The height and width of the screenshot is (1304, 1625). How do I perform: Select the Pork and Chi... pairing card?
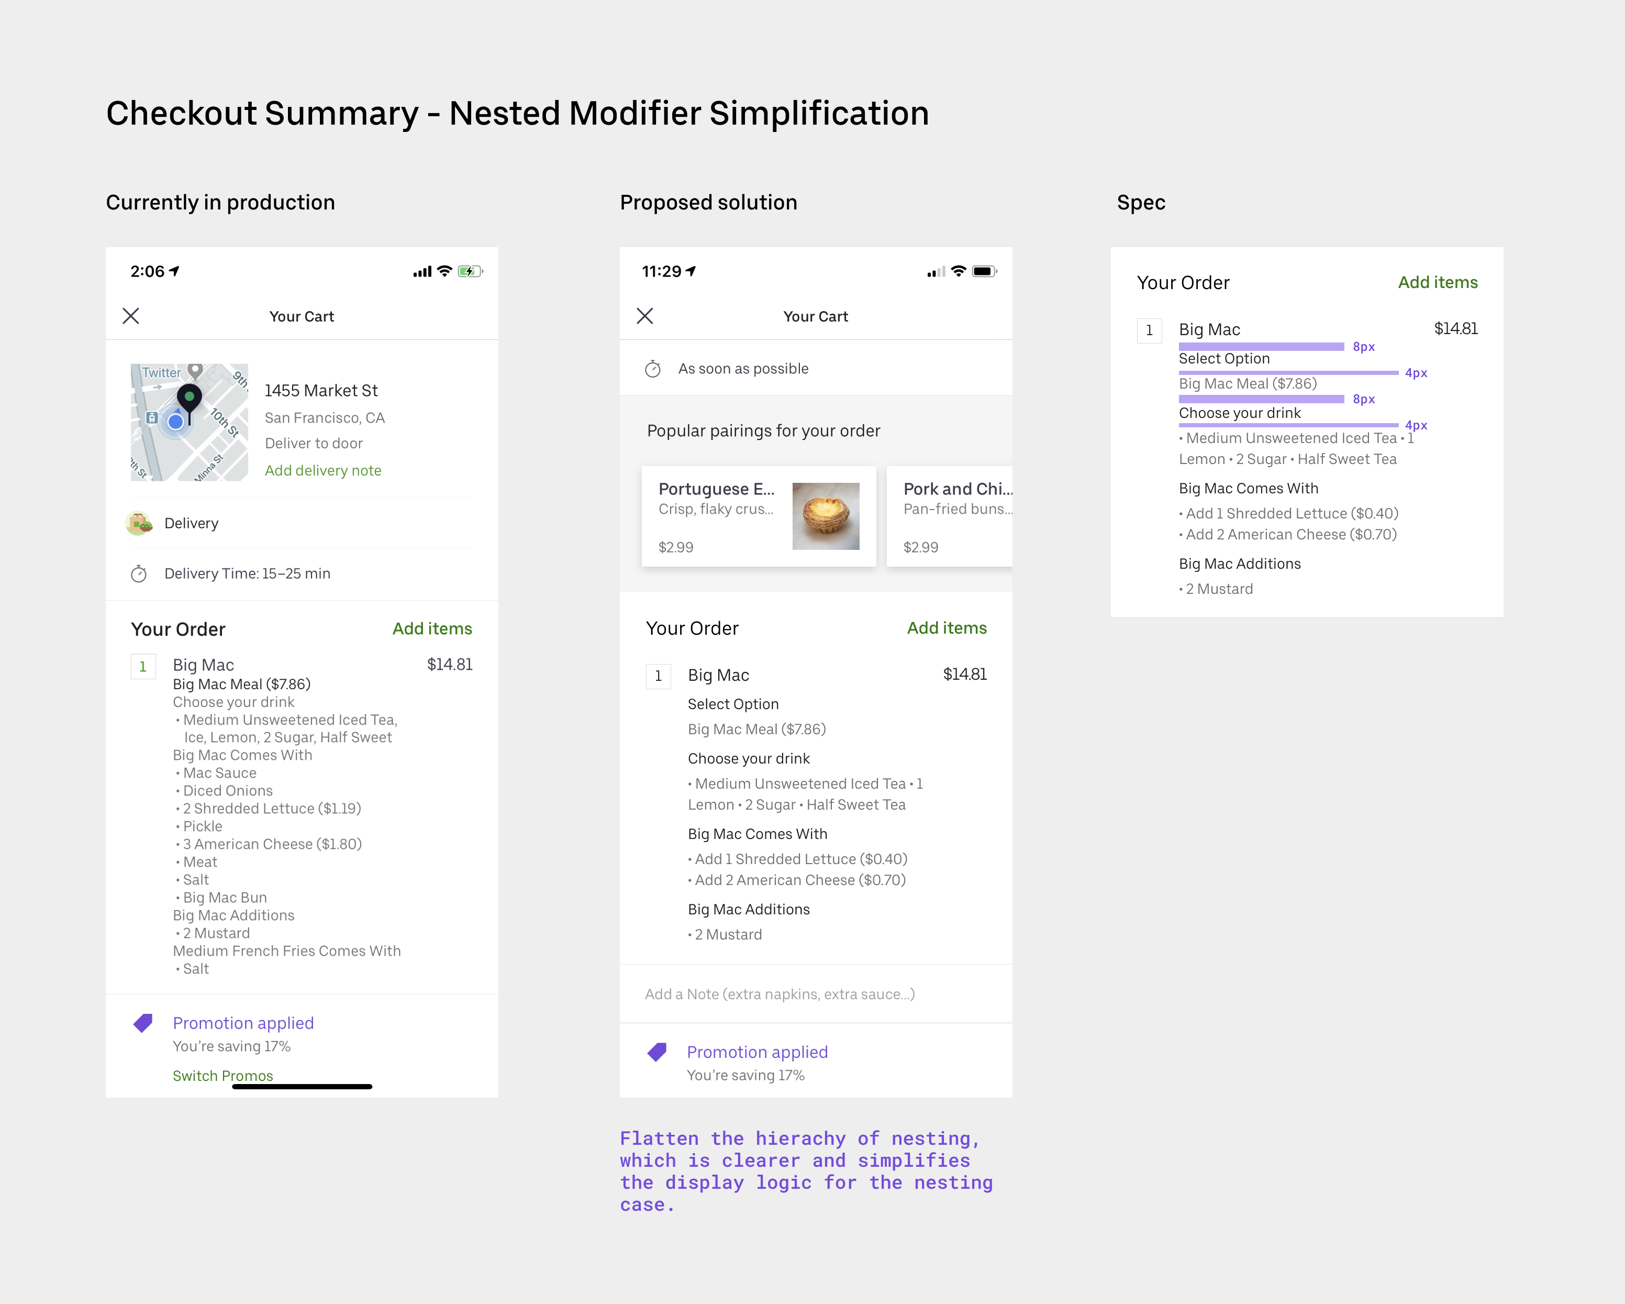[950, 516]
